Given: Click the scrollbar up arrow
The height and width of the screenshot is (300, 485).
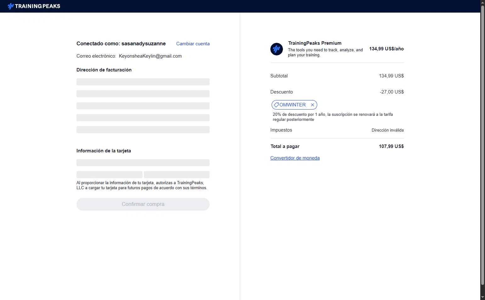Looking at the screenshot, I should pyautogui.click(x=482, y=2).
